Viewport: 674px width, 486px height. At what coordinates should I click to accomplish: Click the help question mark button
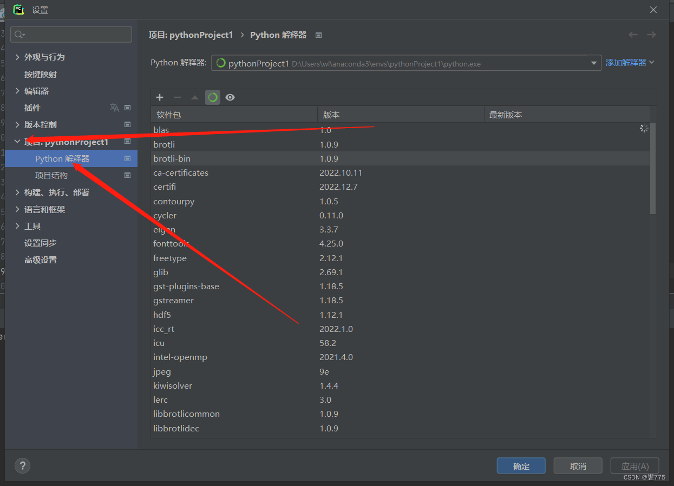pos(22,465)
